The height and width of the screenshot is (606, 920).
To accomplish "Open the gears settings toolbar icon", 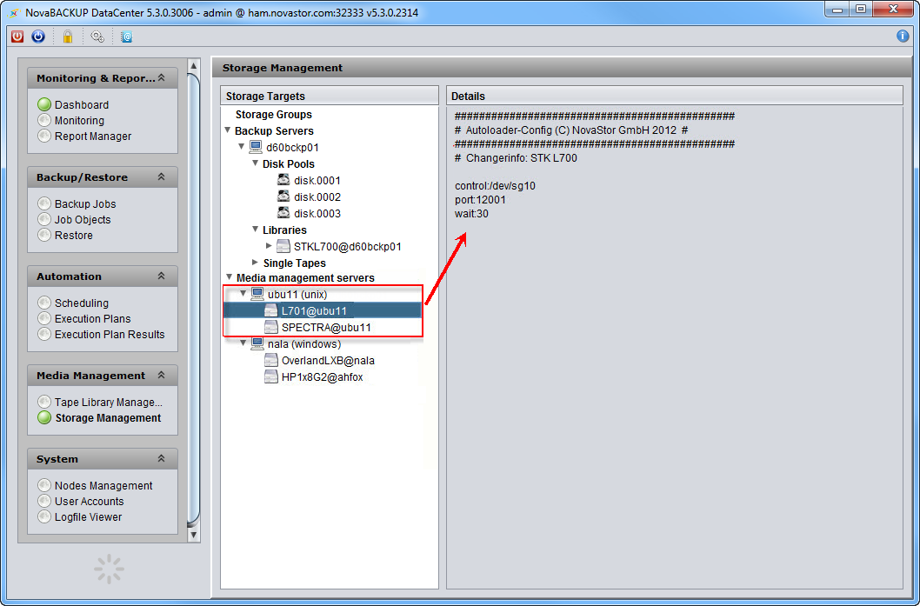I will (x=97, y=37).
